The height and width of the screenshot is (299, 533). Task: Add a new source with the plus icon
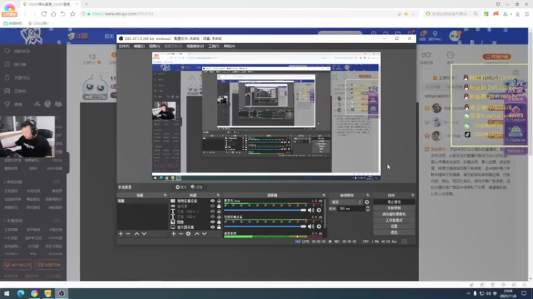pos(174,234)
